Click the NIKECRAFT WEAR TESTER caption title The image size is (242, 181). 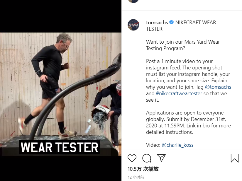click(181, 26)
